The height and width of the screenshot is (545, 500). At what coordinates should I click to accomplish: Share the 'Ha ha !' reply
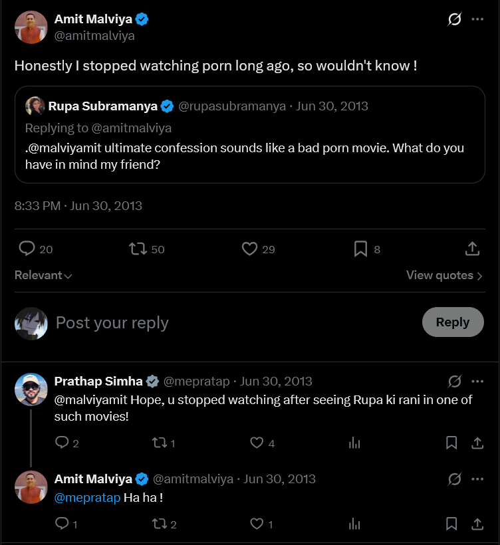tap(477, 524)
